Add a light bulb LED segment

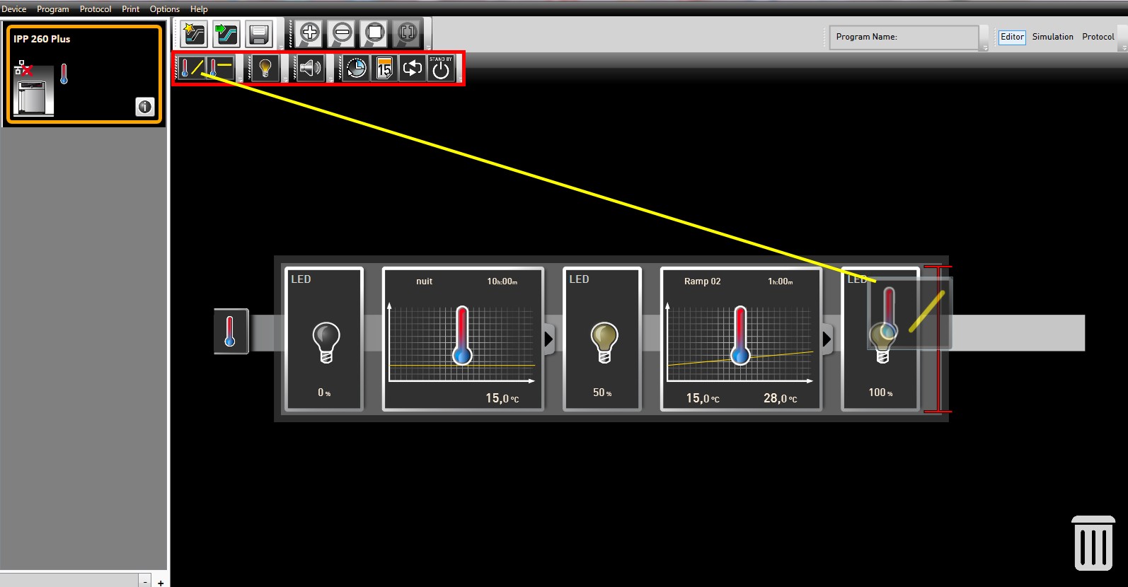[265, 69]
